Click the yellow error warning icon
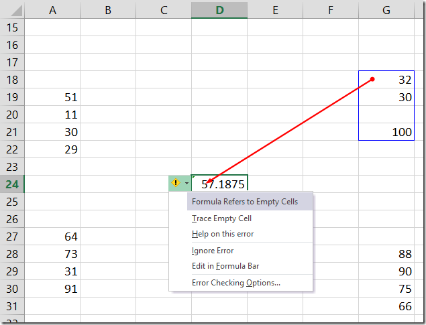The image size is (426, 325). click(176, 183)
